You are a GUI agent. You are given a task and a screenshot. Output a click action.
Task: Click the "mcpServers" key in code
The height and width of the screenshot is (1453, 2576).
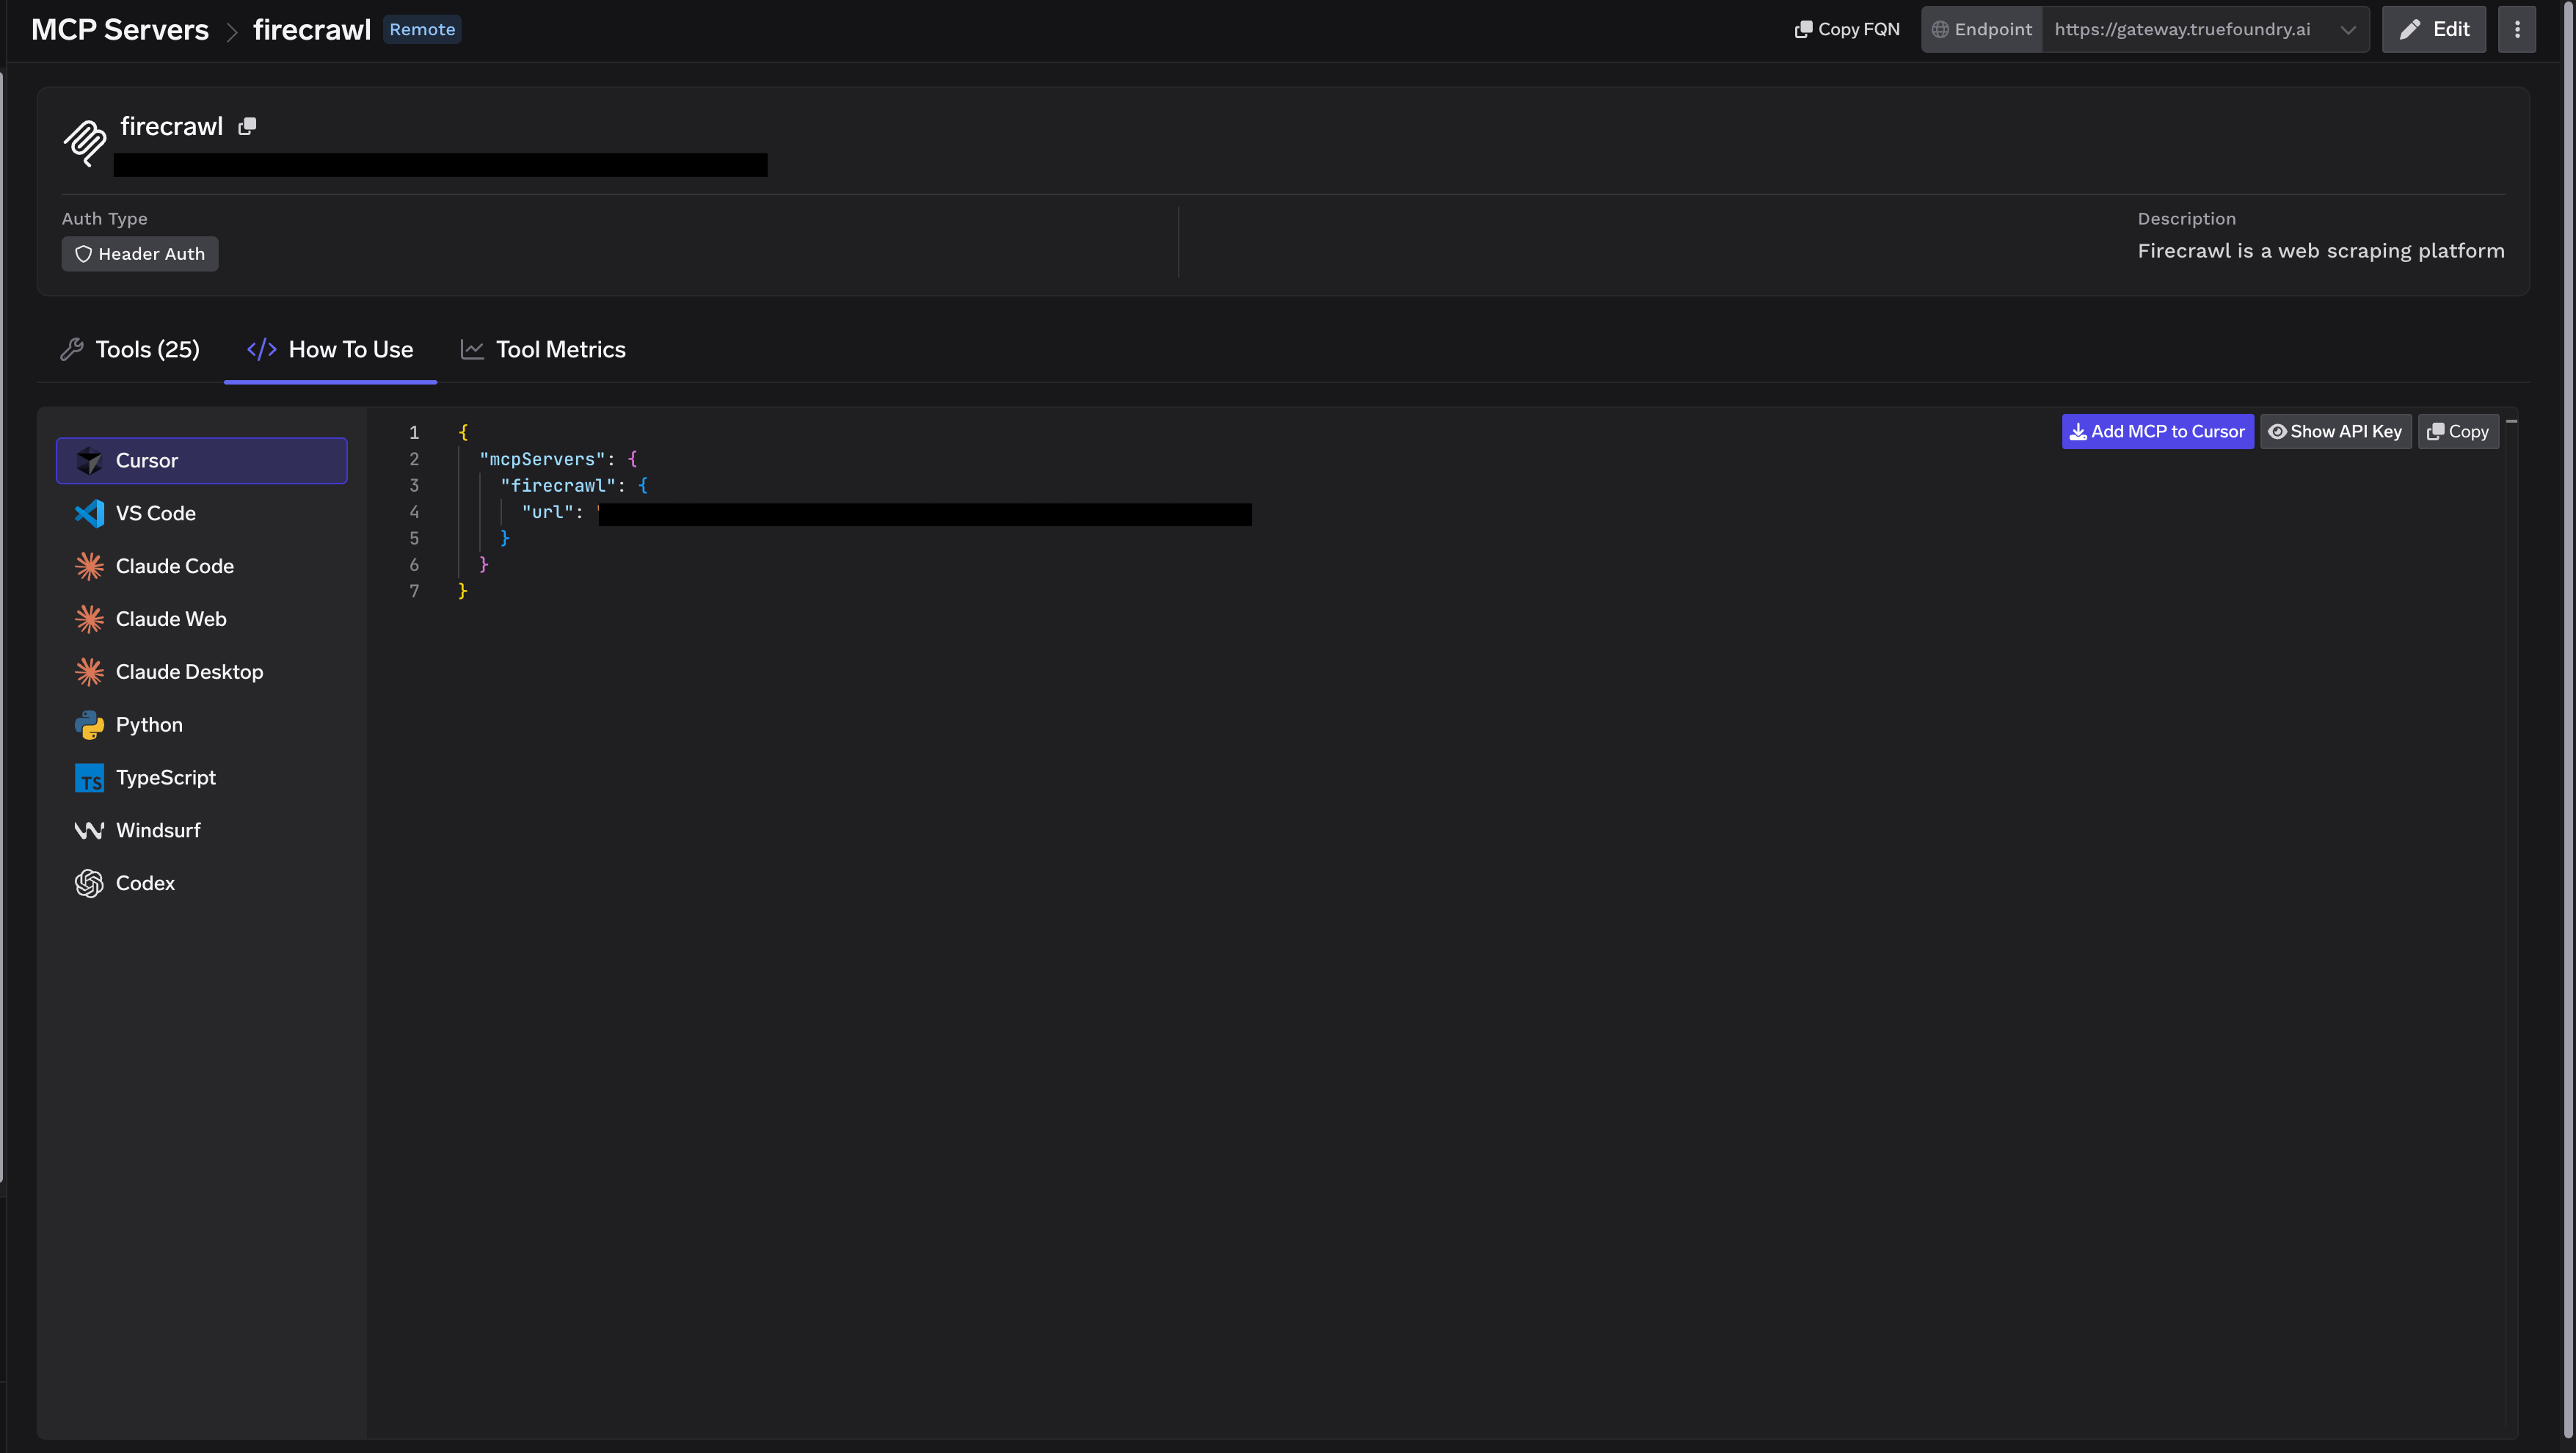542,459
